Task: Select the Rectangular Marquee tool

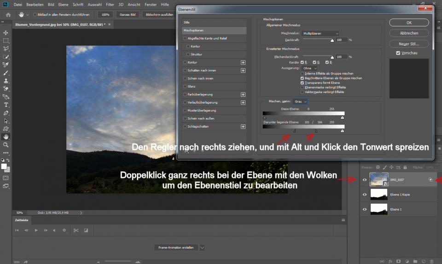Action: pyautogui.click(x=6, y=41)
